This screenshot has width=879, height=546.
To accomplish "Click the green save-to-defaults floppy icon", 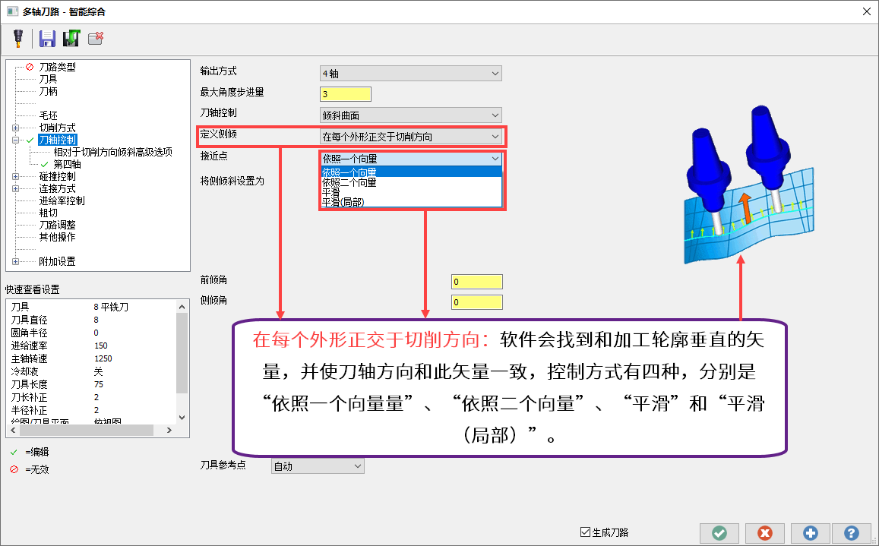I will coord(71,38).
